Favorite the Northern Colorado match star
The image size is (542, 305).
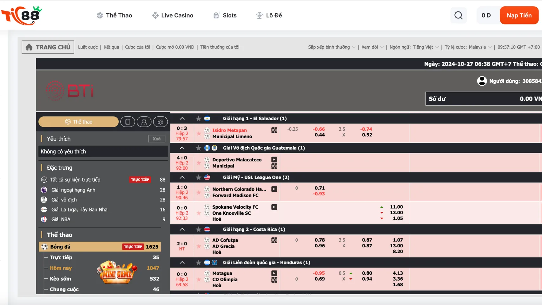coord(199,192)
